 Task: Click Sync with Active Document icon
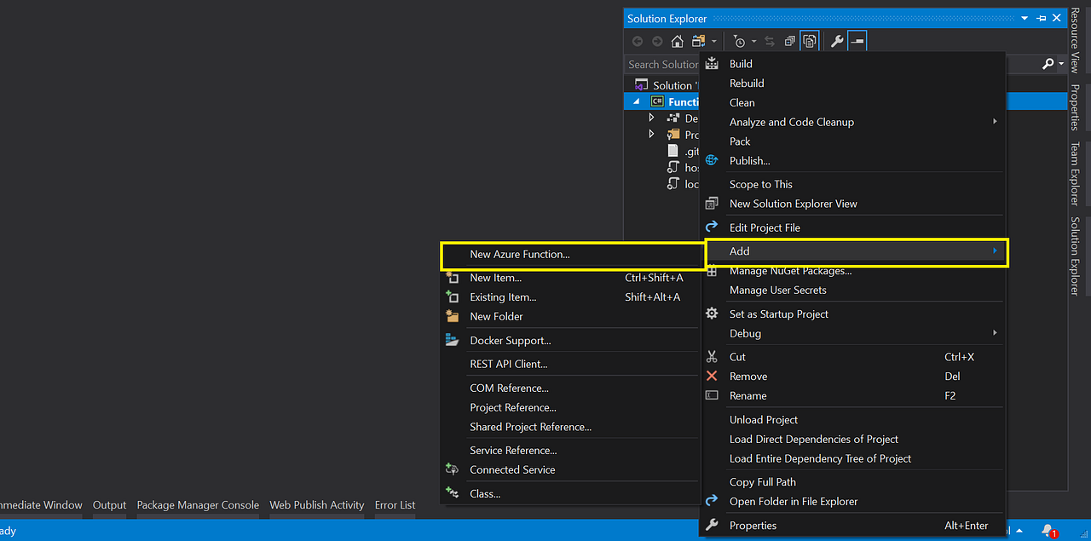[771, 40]
